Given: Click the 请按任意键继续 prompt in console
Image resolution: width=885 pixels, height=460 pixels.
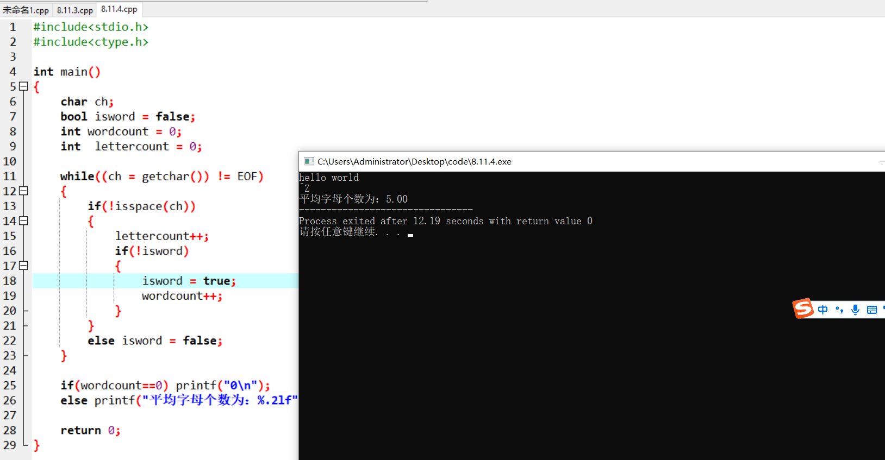Looking at the screenshot, I should [x=350, y=232].
